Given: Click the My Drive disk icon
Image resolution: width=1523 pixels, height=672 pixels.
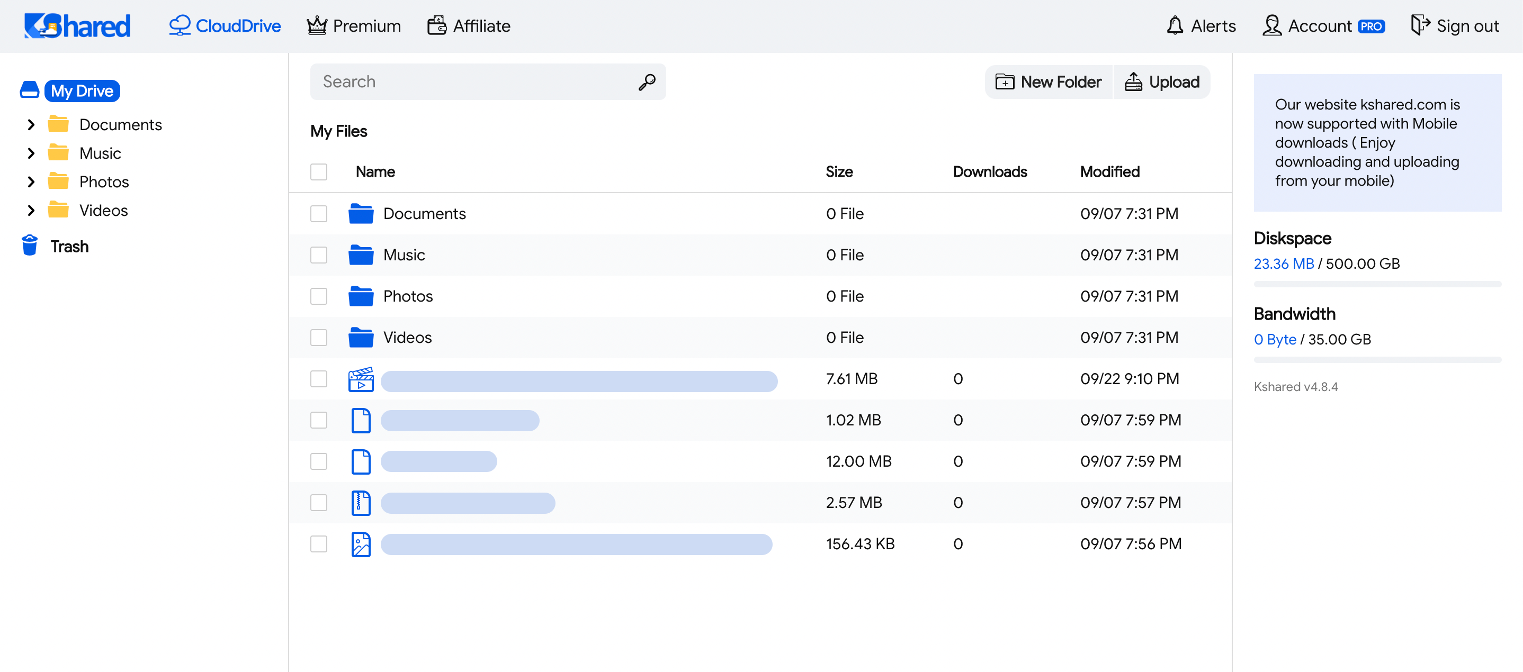Looking at the screenshot, I should point(30,90).
